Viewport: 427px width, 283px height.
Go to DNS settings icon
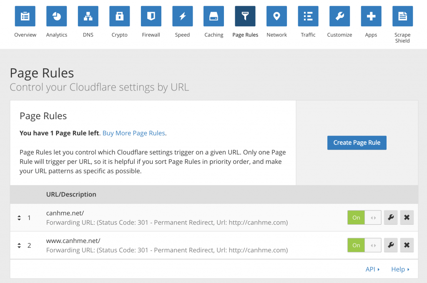pyautogui.click(x=88, y=17)
